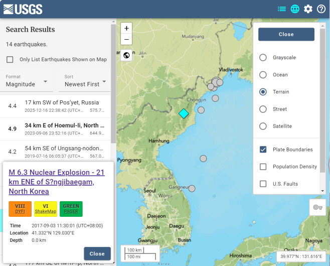Toggle the map globe icon in the header
This screenshot has height=266, width=330.
(295, 9)
